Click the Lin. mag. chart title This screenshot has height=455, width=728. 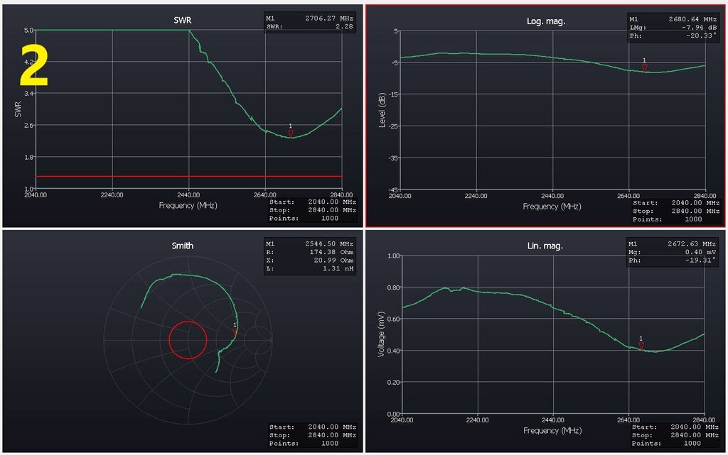[x=546, y=246]
